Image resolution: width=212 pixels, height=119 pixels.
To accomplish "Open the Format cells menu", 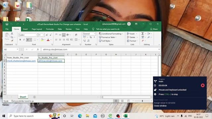I will (x=132, y=41).
